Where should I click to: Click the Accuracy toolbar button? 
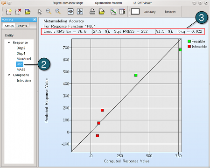[x=150, y=12]
